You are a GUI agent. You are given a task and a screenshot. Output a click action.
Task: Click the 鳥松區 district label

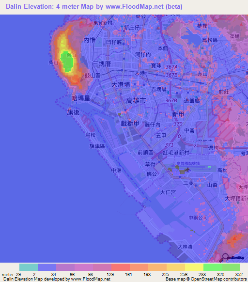[x=210, y=40]
